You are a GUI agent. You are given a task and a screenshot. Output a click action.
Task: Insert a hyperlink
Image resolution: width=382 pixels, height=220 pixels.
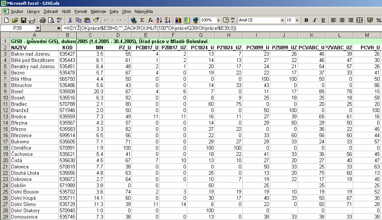click(134, 20)
